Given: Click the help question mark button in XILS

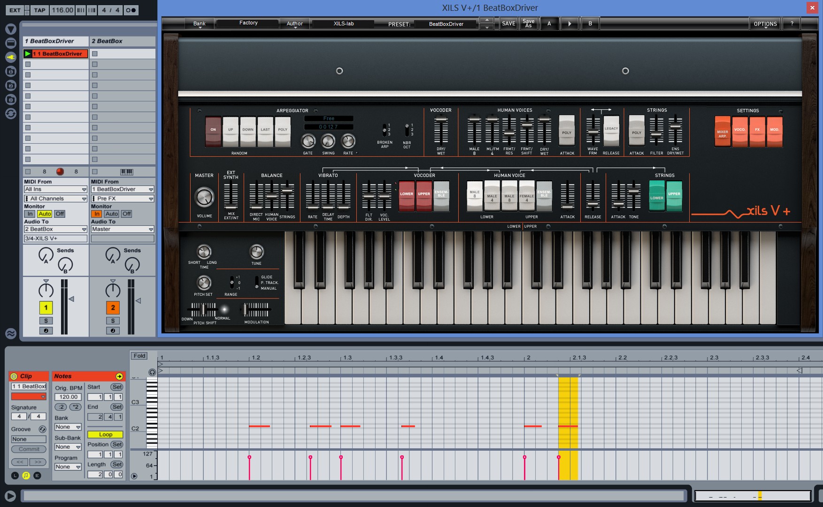Looking at the screenshot, I should 792,23.
